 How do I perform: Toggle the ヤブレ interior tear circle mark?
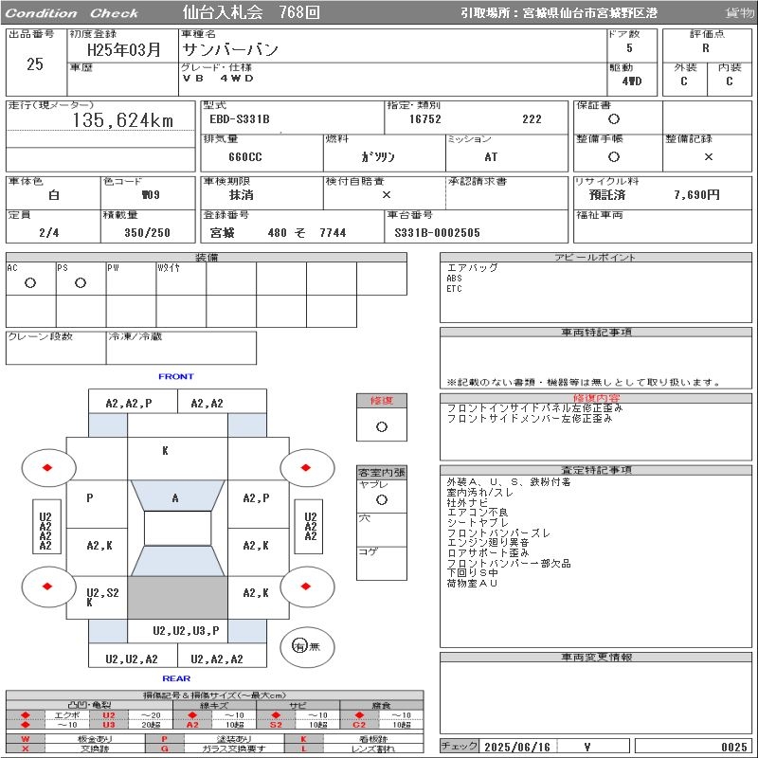coord(382,498)
